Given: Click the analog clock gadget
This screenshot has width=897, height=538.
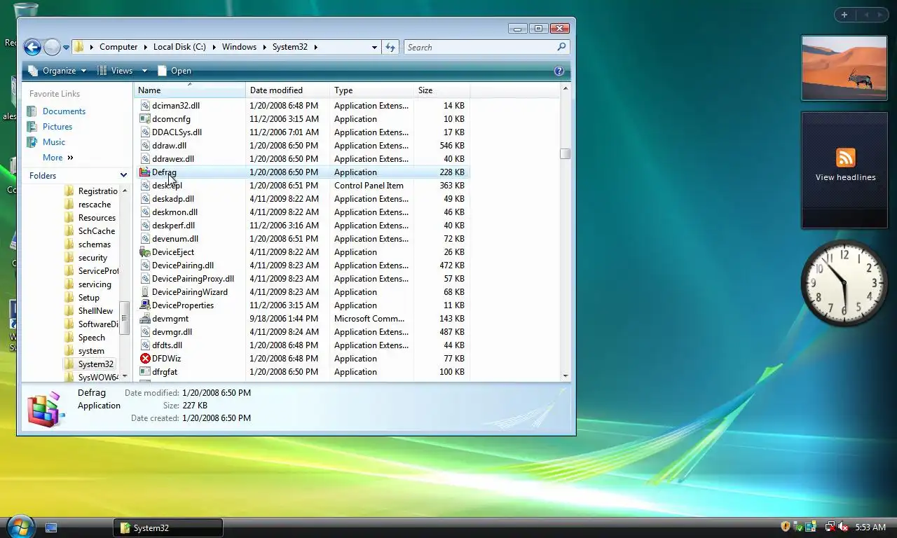Looking at the screenshot, I should (x=844, y=283).
